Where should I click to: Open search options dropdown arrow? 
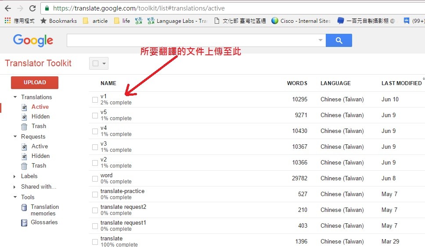pos(321,40)
